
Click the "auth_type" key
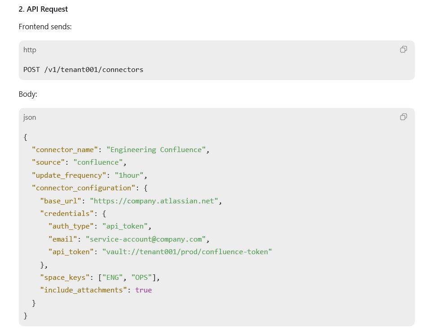click(71, 226)
